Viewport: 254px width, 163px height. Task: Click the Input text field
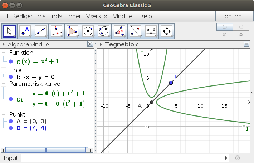click(x=123, y=158)
